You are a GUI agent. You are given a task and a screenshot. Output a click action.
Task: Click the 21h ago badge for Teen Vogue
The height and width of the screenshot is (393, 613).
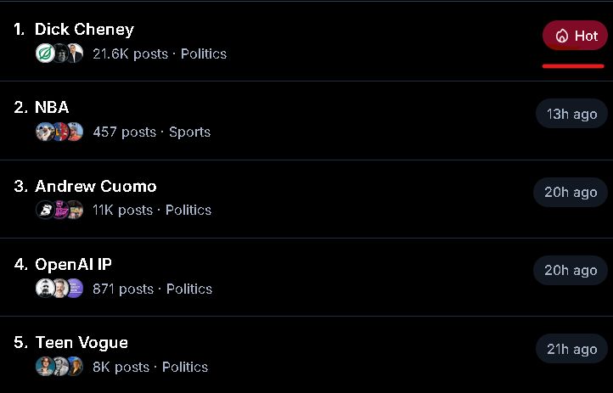coord(571,349)
